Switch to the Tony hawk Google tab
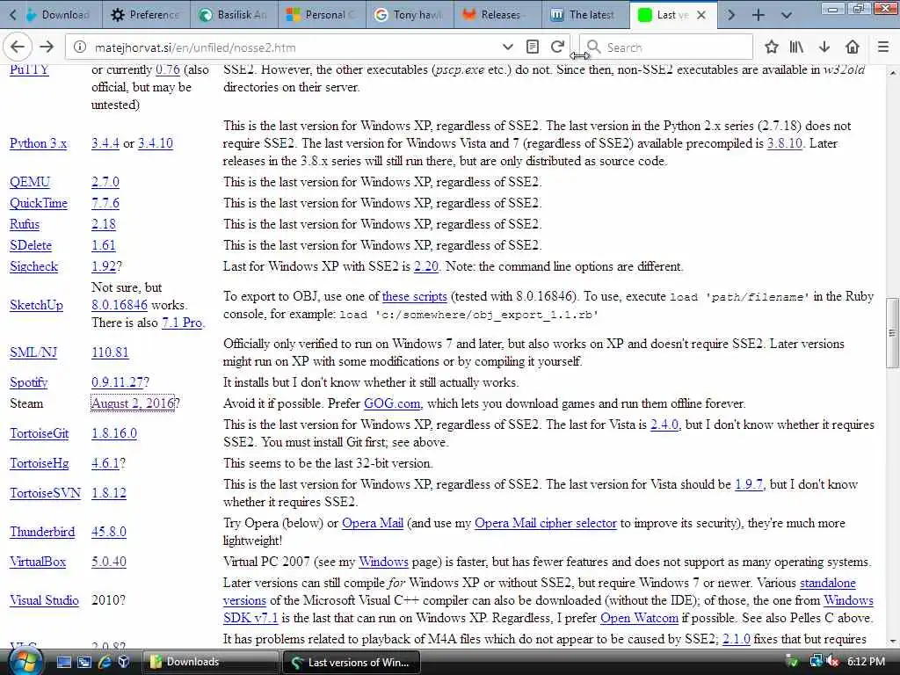Image resolution: width=900 pixels, height=675 pixels. click(410, 15)
